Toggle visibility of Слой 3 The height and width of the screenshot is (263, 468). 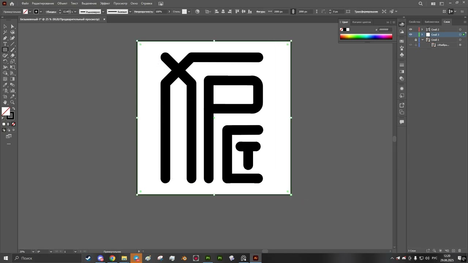(411, 35)
